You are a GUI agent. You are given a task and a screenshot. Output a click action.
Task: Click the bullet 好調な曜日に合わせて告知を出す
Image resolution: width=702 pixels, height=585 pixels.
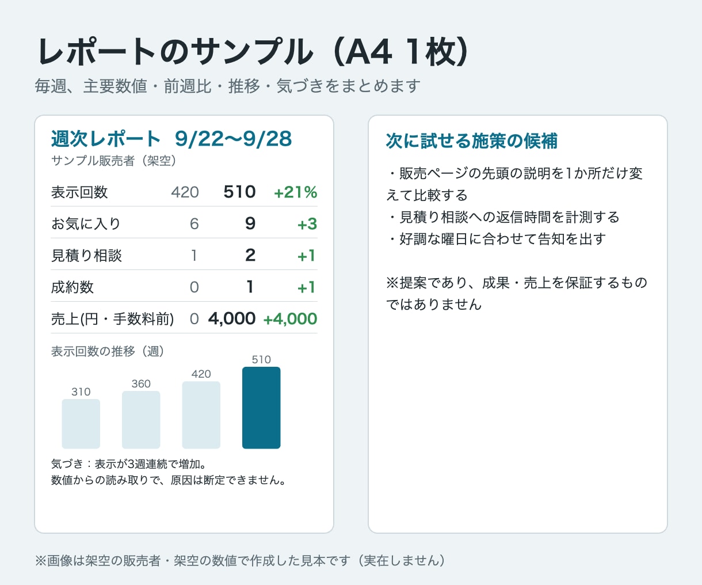click(496, 239)
